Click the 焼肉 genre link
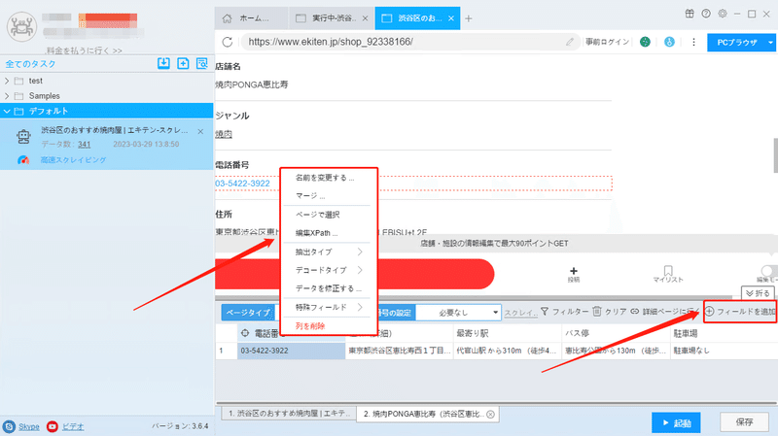This screenshot has height=436, width=778. (224, 134)
